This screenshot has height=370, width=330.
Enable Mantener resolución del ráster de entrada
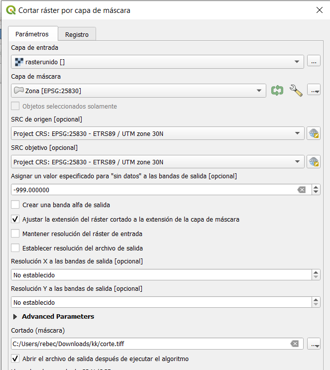click(15, 234)
